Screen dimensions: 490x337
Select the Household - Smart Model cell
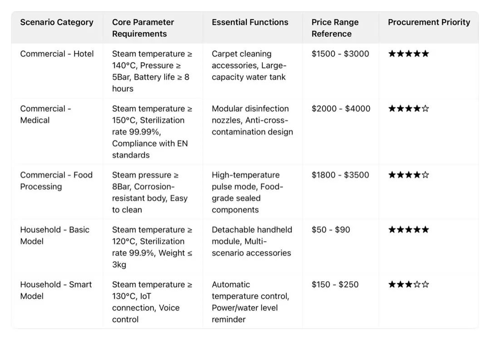click(x=56, y=291)
